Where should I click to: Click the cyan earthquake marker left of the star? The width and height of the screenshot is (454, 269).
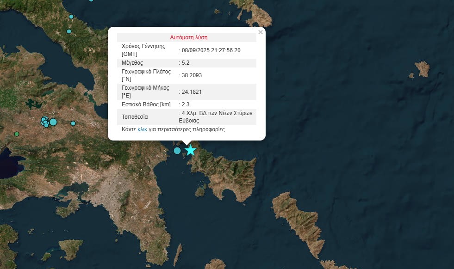point(177,150)
